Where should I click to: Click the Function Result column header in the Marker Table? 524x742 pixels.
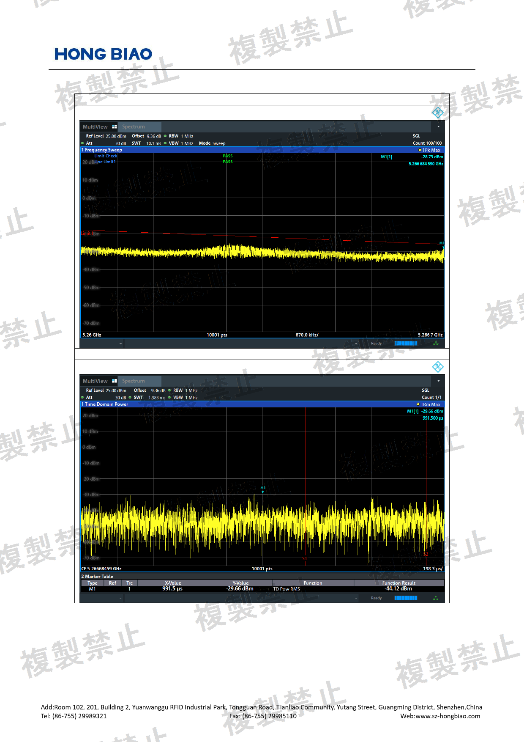point(399,583)
